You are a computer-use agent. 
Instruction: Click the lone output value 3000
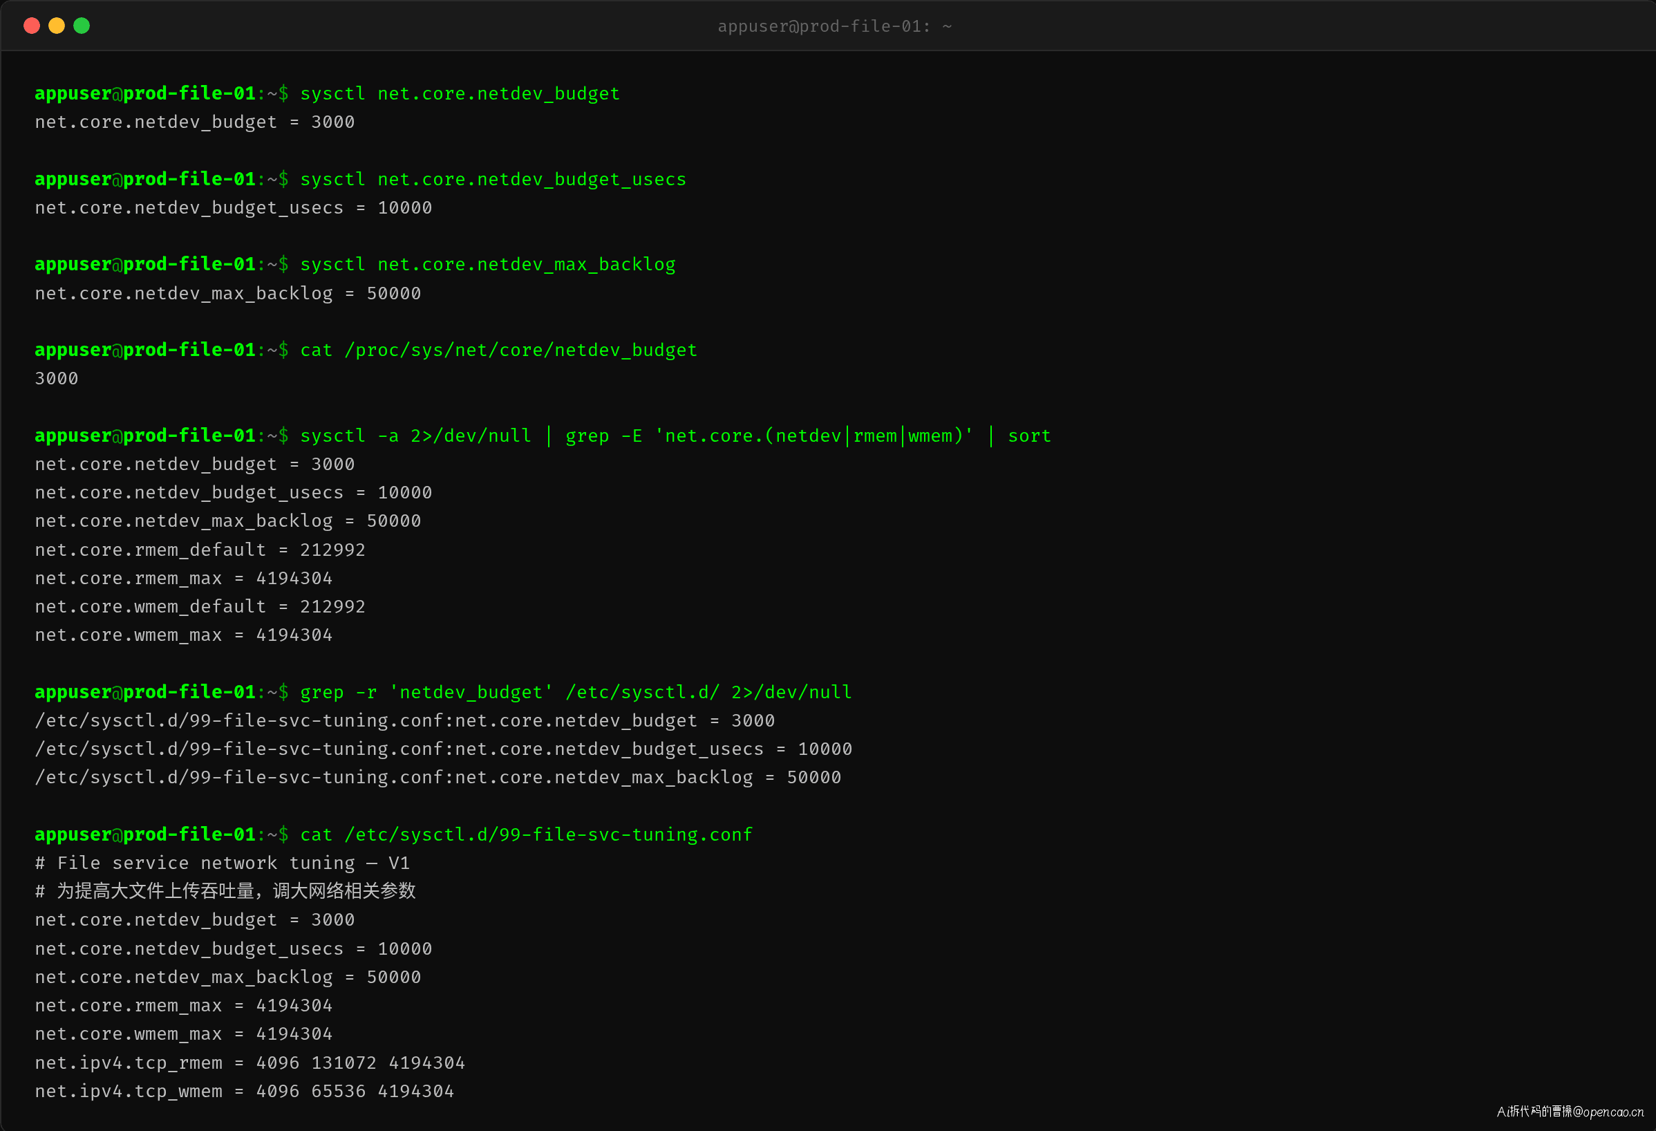pyautogui.click(x=57, y=378)
